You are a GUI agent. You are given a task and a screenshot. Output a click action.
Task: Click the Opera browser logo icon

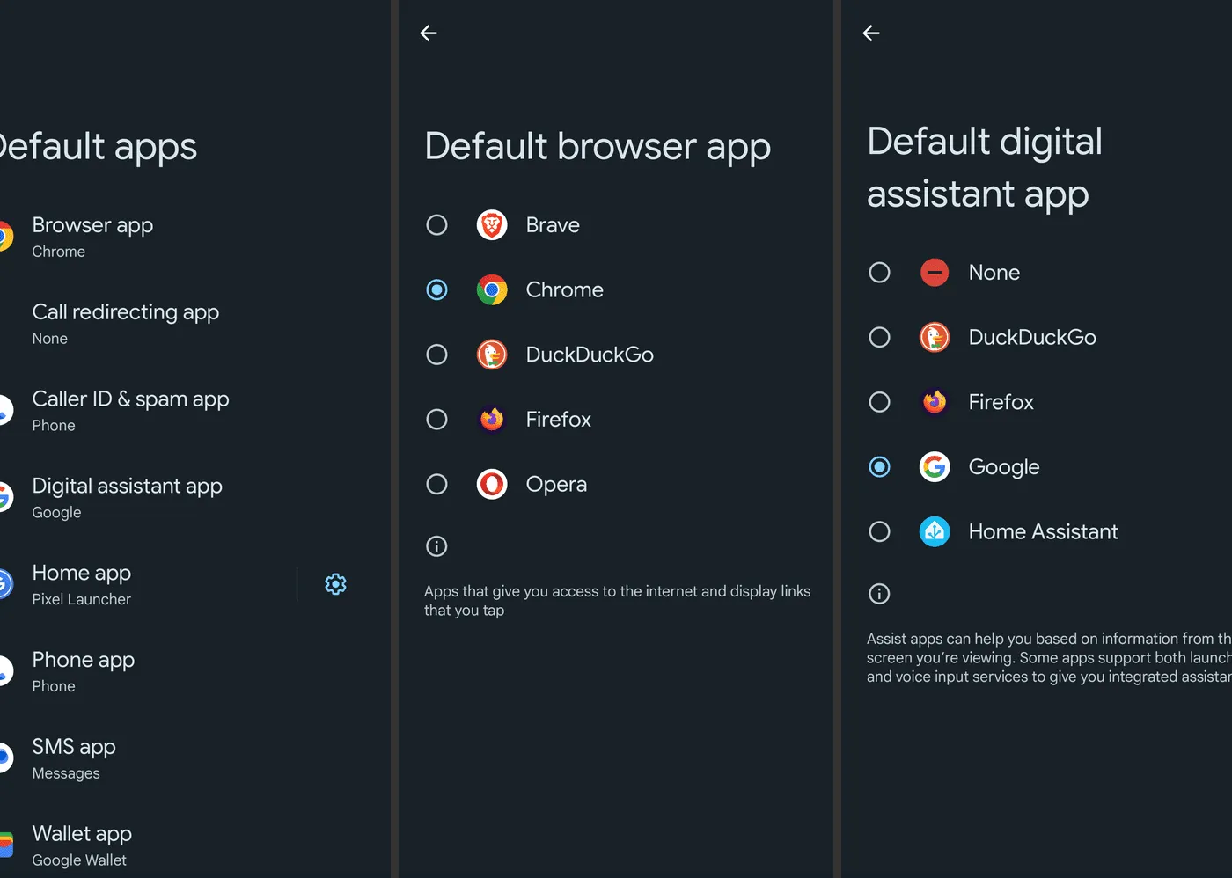pyautogui.click(x=492, y=484)
